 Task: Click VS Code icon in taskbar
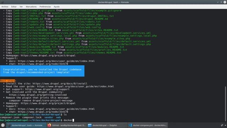pyautogui.click(x=130, y=125)
